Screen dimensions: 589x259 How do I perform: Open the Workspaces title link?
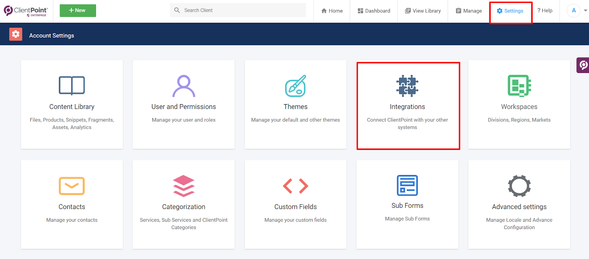click(x=519, y=107)
